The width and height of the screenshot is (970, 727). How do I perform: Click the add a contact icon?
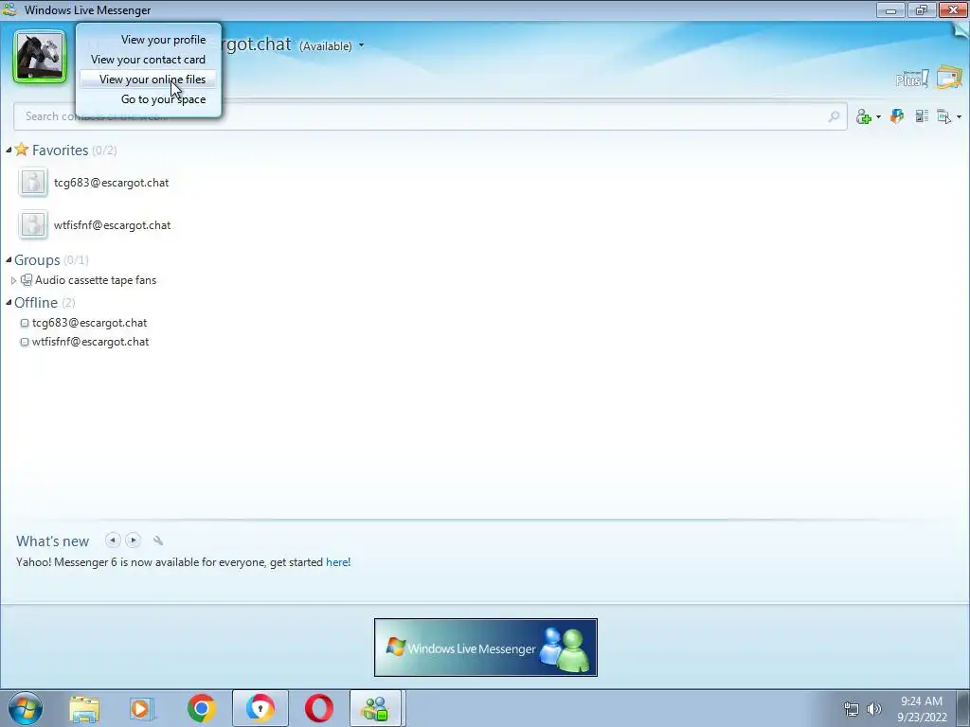864,116
